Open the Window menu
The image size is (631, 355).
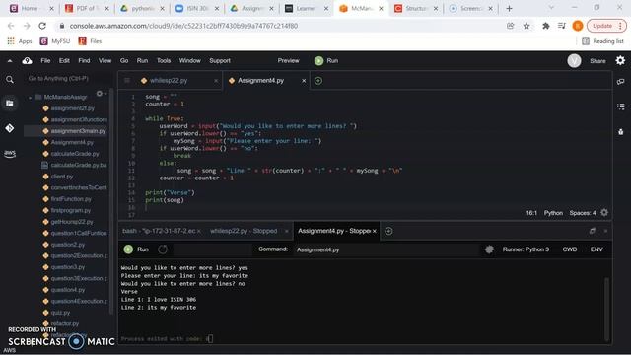(189, 61)
